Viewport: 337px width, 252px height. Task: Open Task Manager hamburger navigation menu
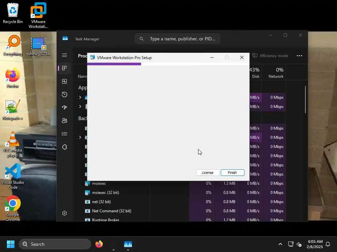[65, 55]
